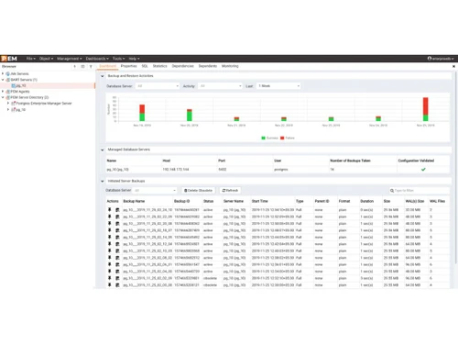Click the Delete Obsolete button
The image size is (458, 344).
pos(199,190)
